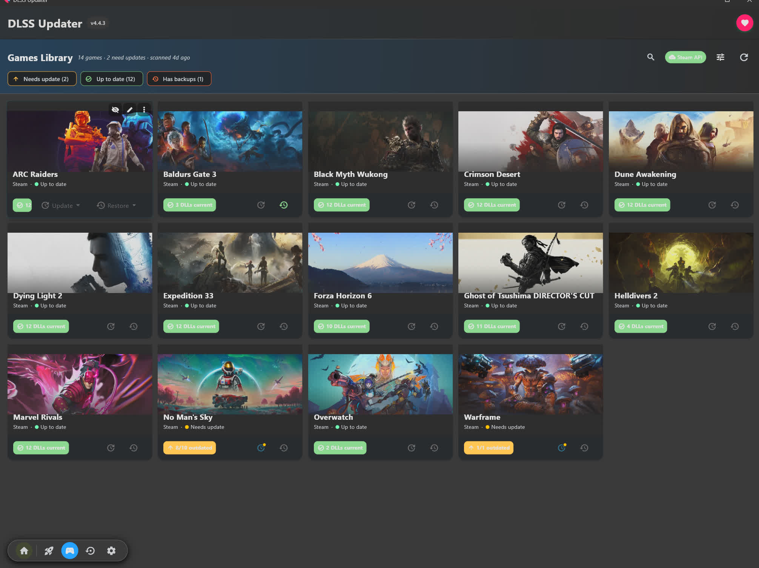Restore Baldurs Gate 3 backup icon

284,205
